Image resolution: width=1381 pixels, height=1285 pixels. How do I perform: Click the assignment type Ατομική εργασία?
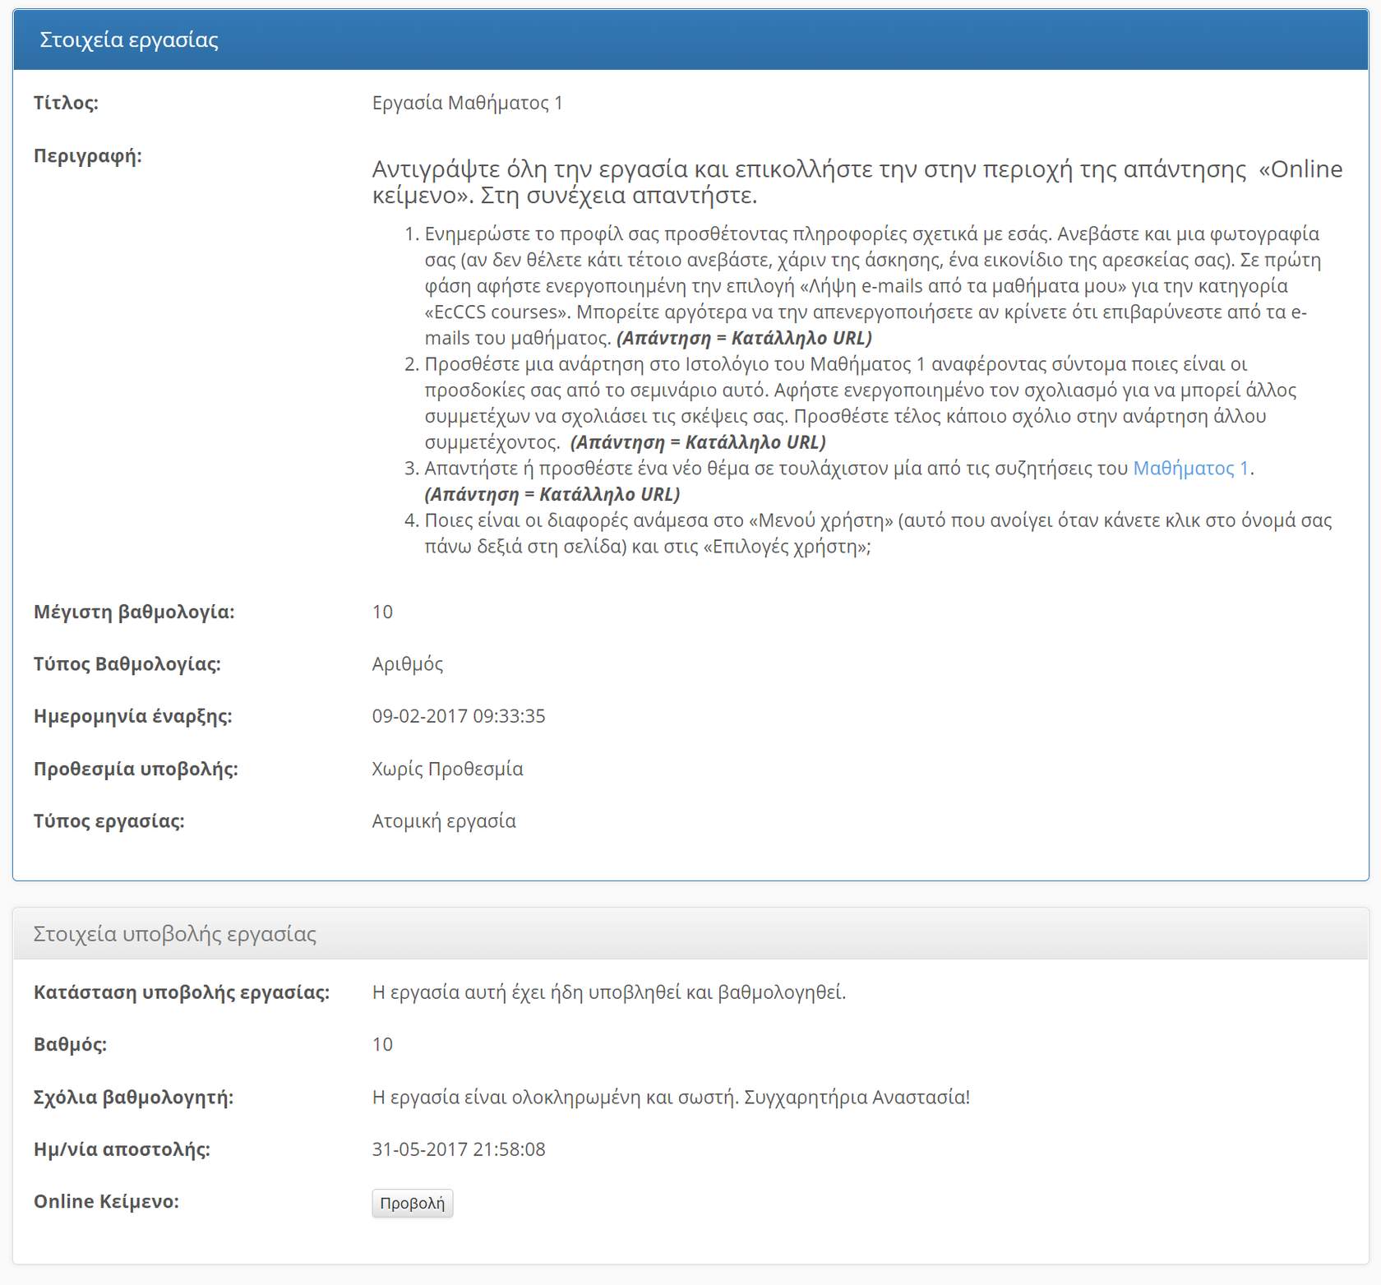pyautogui.click(x=444, y=821)
